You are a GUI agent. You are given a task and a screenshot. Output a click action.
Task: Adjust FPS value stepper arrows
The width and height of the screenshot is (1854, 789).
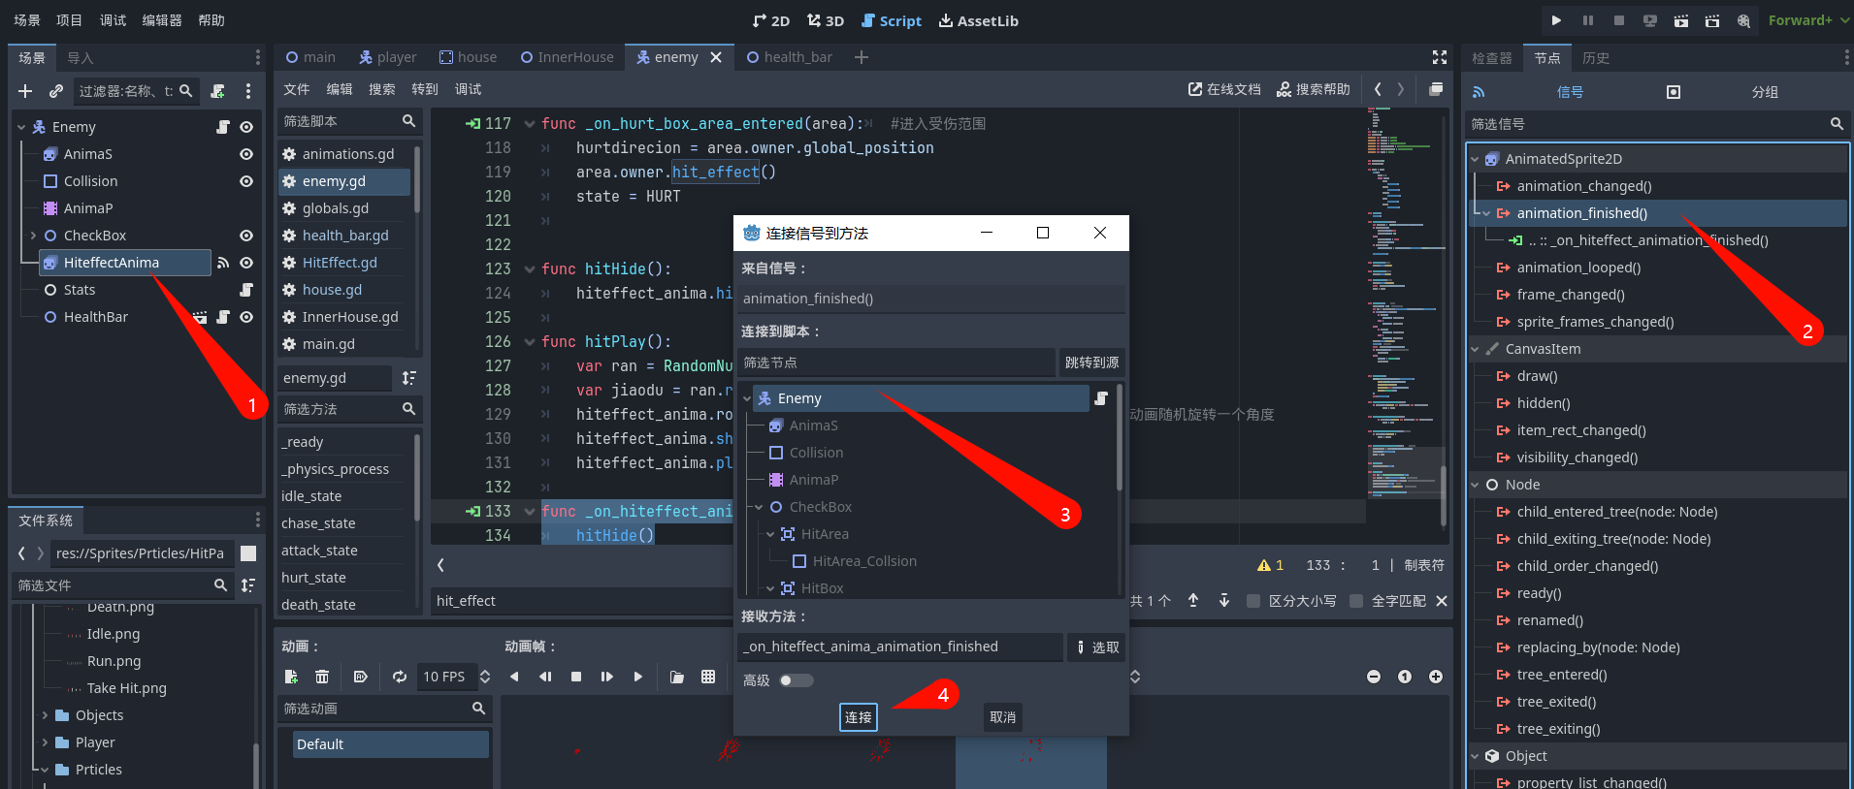coord(485,677)
